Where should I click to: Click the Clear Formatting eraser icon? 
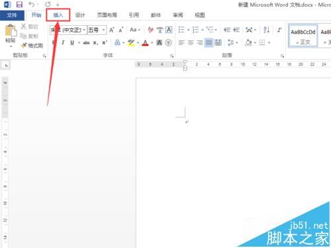[151, 30]
